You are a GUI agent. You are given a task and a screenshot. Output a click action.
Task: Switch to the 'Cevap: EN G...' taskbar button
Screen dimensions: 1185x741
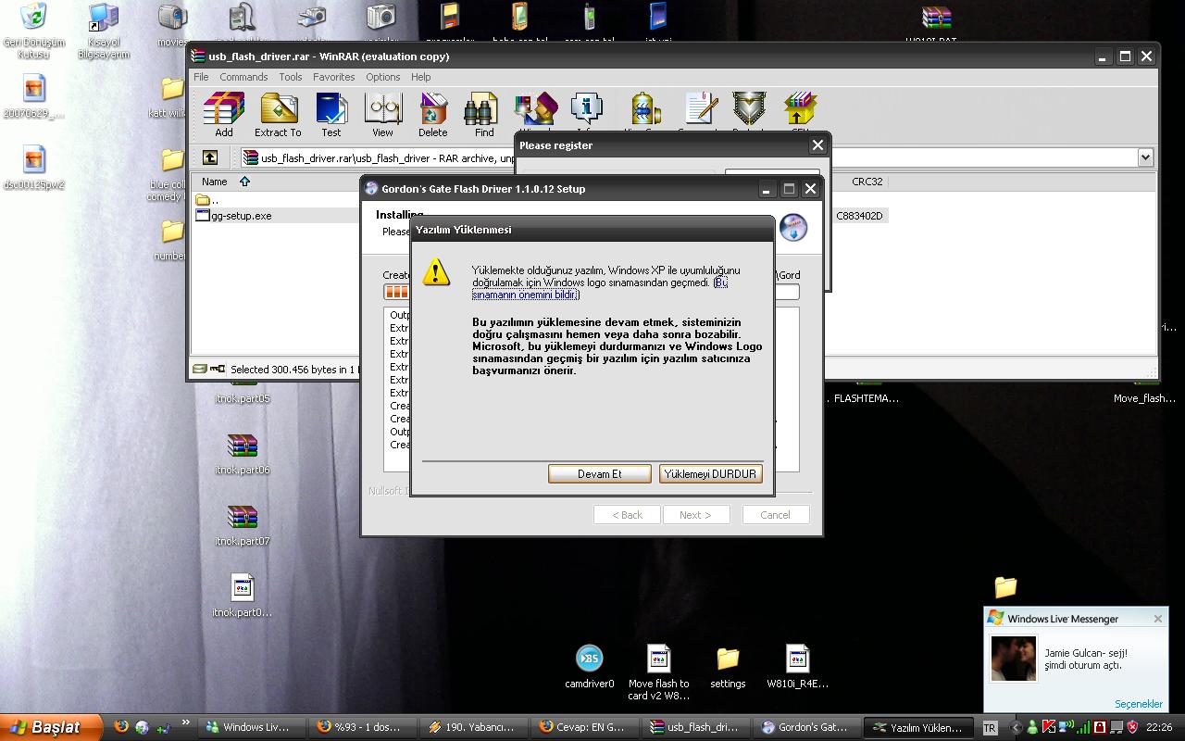point(582,727)
